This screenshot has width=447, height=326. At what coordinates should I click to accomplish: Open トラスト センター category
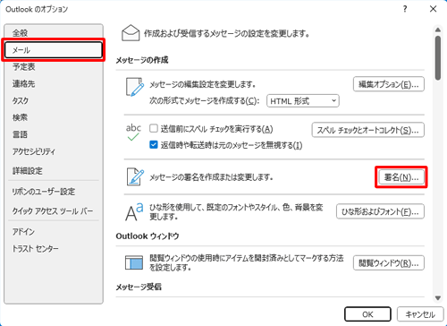[35, 248]
